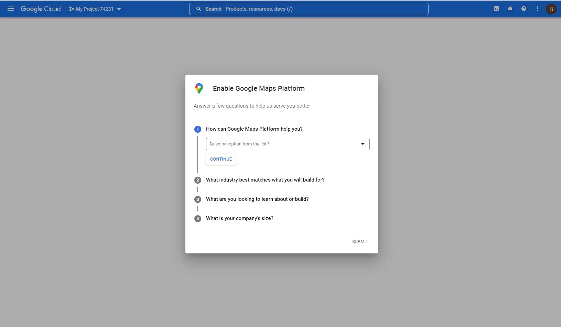561x327 pixels.
Task: Focus the Search products, resources, docs field
Action: point(309,9)
